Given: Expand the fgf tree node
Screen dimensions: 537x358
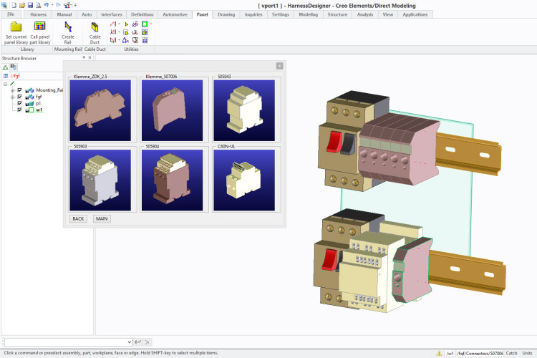Looking at the screenshot, I should pos(12,97).
